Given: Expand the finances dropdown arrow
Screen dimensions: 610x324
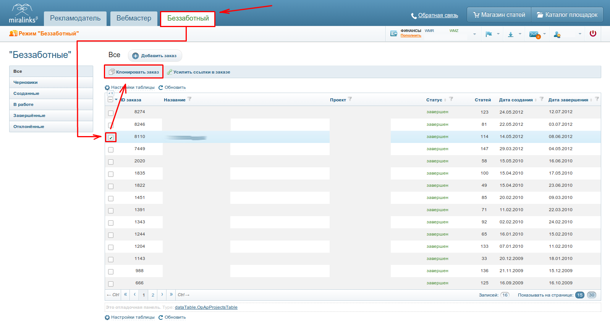Looking at the screenshot, I should 474,34.
